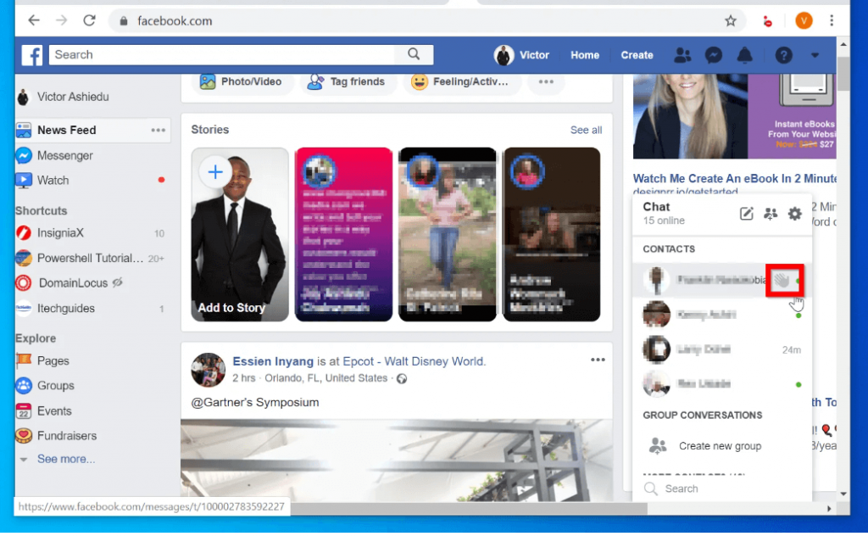Viewport: 868px width, 536px height.
Task: Open Groups under Explore
Action: 55,386
